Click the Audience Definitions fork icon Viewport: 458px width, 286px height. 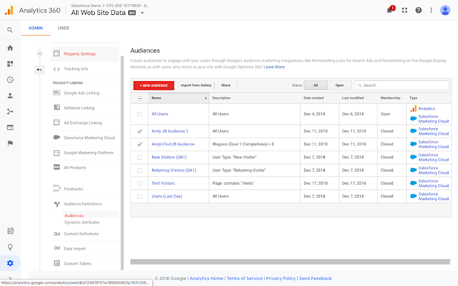pyautogui.click(x=57, y=204)
